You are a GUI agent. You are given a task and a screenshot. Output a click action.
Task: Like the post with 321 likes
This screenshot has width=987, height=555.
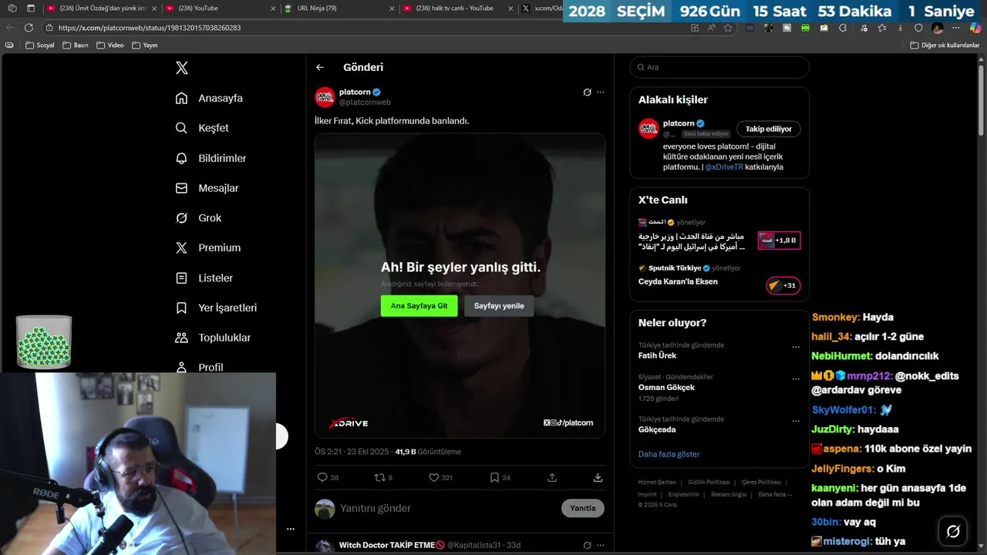[434, 477]
